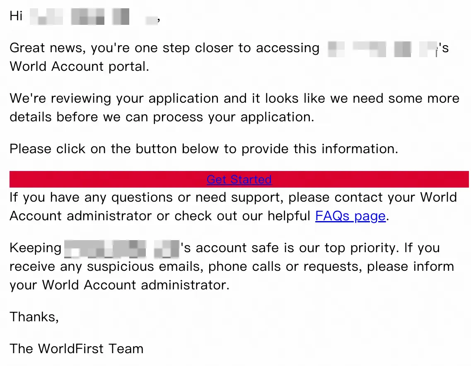Click the word Keeping
Screen dimensions: 471x366
36,248
